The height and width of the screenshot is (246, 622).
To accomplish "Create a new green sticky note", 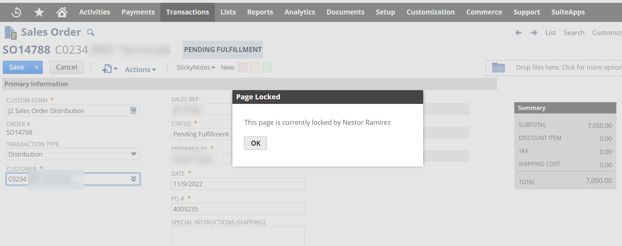I will point(267,68).
